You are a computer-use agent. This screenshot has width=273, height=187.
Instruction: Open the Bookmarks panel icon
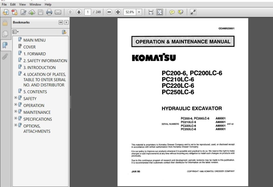(5, 45)
